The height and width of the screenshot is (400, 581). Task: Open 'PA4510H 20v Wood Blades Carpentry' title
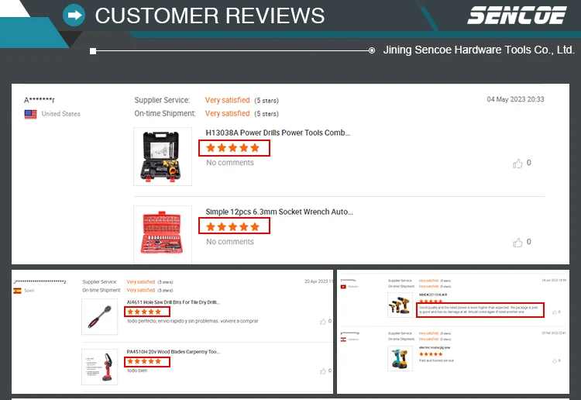click(173, 351)
